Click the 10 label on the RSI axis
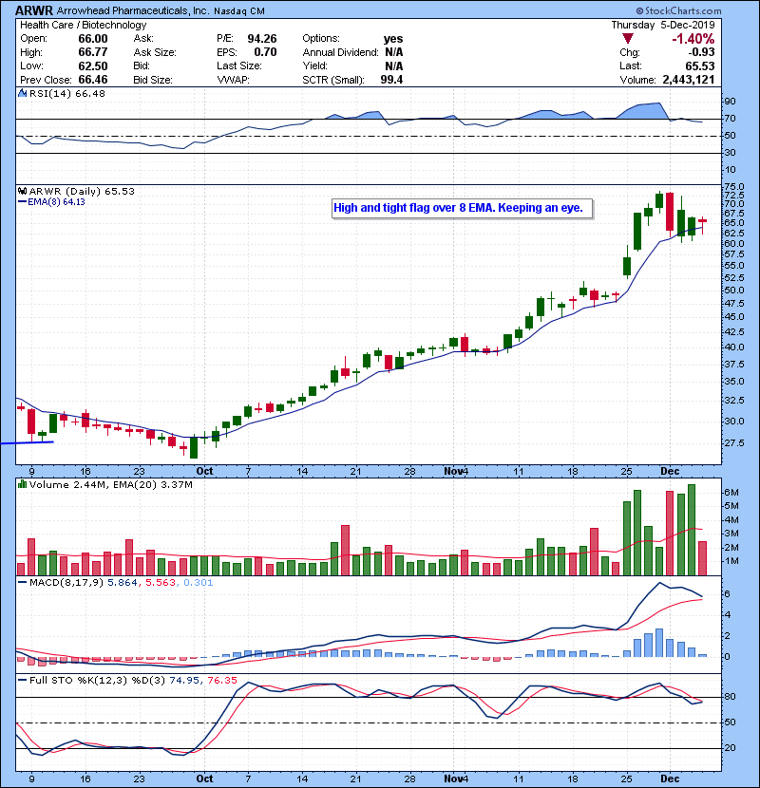Screen dimensions: 760x788 pos(730,170)
